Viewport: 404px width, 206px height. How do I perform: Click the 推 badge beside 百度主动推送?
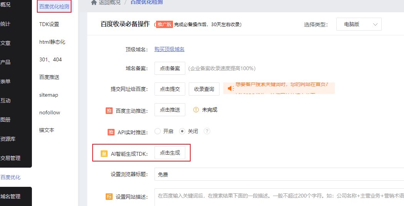click(x=109, y=111)
